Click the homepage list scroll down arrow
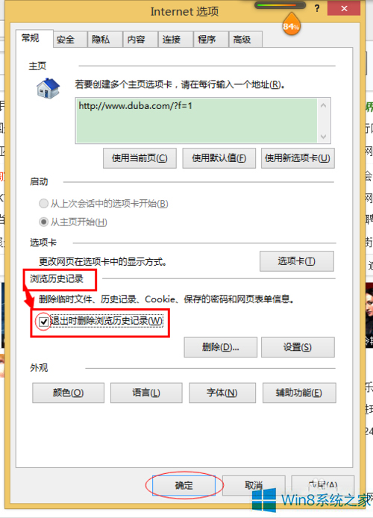 324,137
